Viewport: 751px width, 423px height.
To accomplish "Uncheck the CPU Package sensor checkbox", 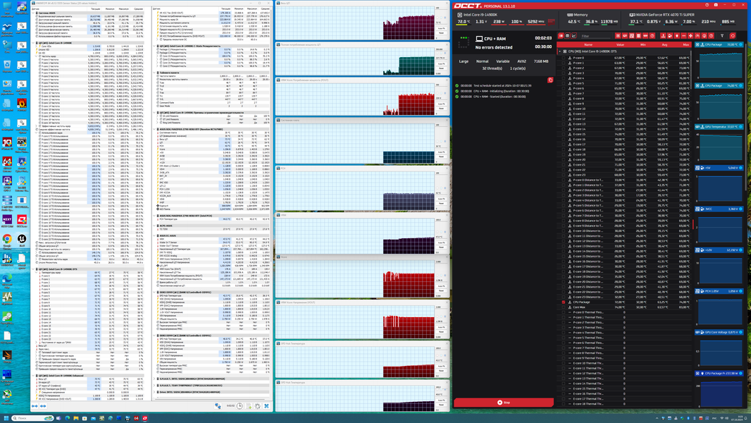I will click(564, 302).
